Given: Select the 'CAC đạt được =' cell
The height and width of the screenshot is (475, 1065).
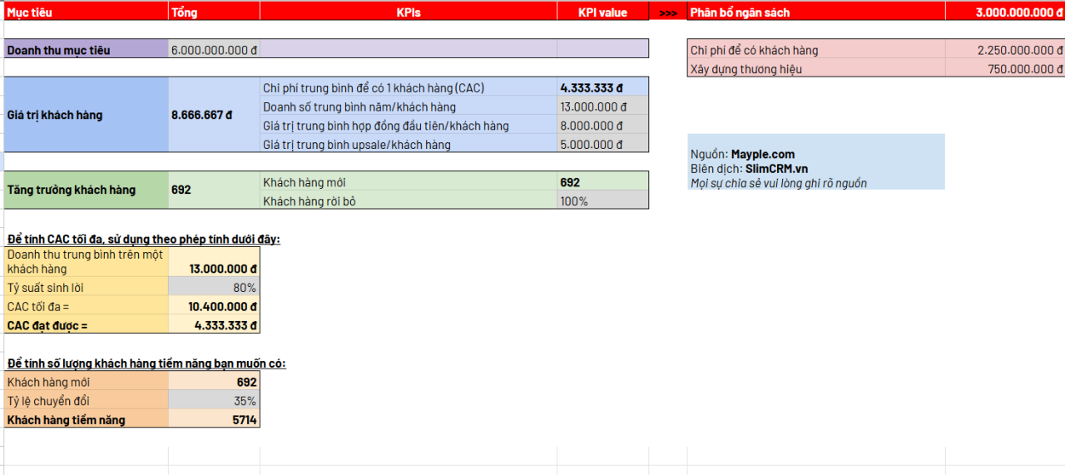Looking at the screenshot, I should (87, 324).
